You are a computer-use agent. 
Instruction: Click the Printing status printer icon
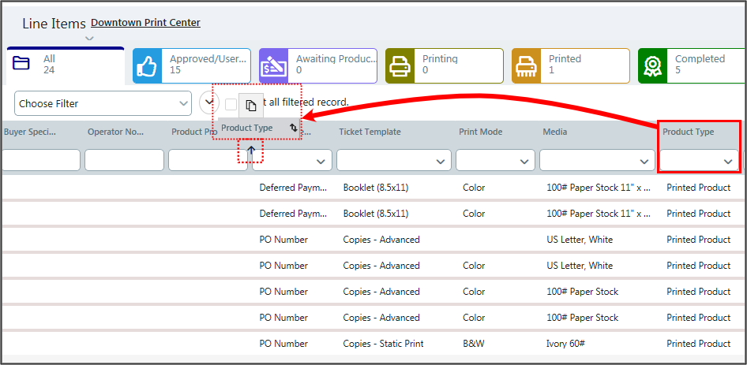pos(400,66)
